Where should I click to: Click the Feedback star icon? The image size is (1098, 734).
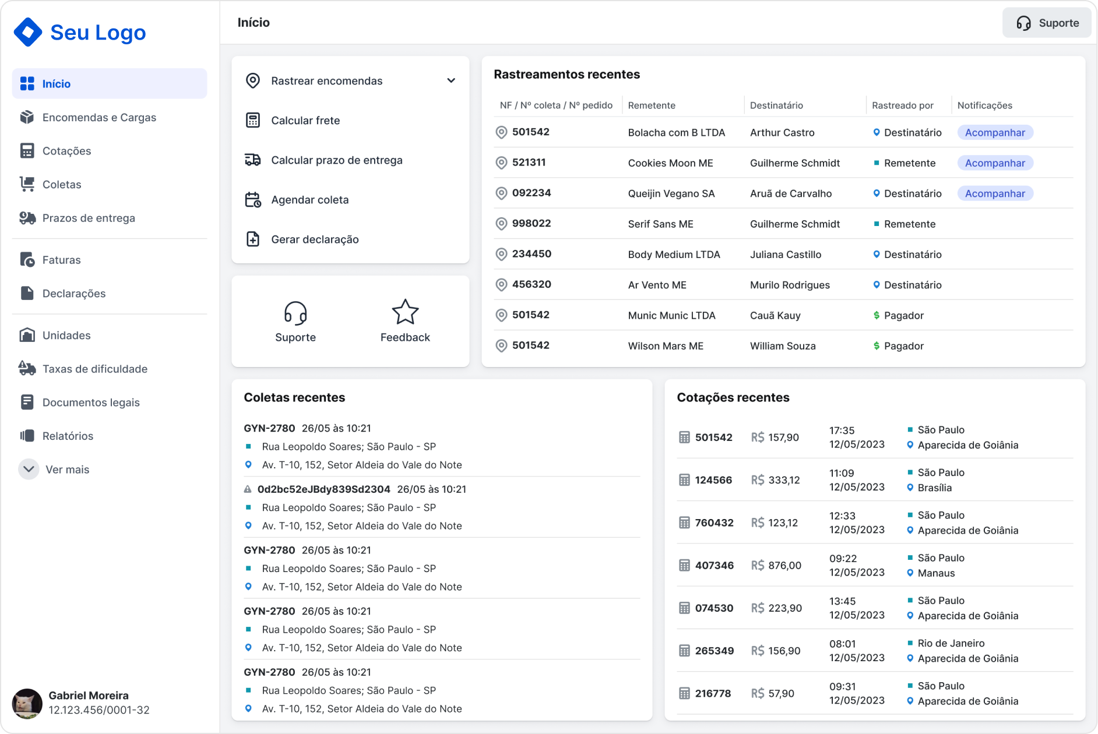point(405,312)
